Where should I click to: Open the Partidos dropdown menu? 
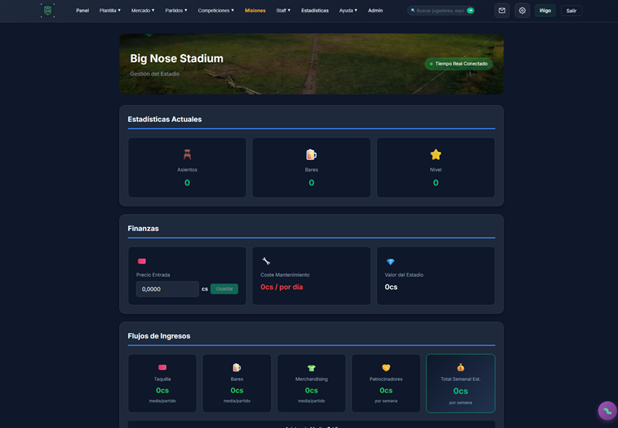click(176, 11)
